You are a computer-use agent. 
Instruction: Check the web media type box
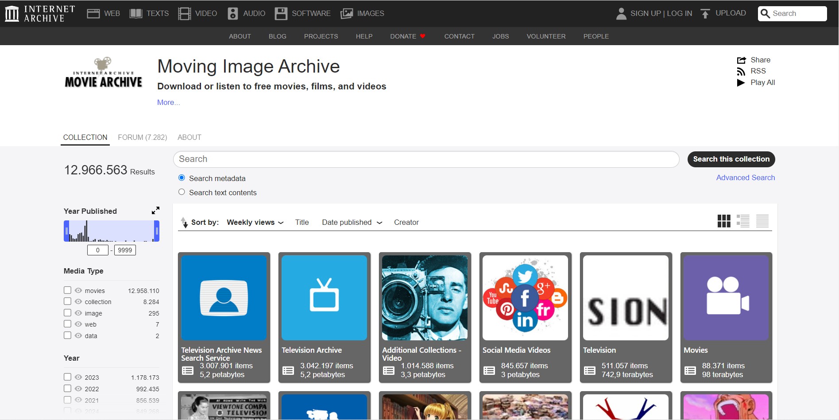pyautogui.click(x=67, y=324)
